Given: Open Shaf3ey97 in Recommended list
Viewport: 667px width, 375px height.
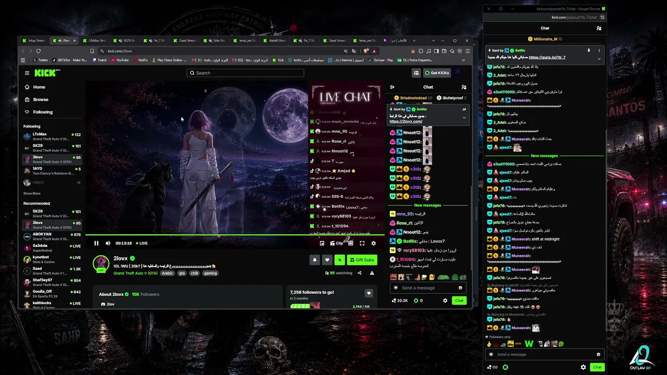Looking at the screenshot, I should pyautogui.click(x=52, y=282).
